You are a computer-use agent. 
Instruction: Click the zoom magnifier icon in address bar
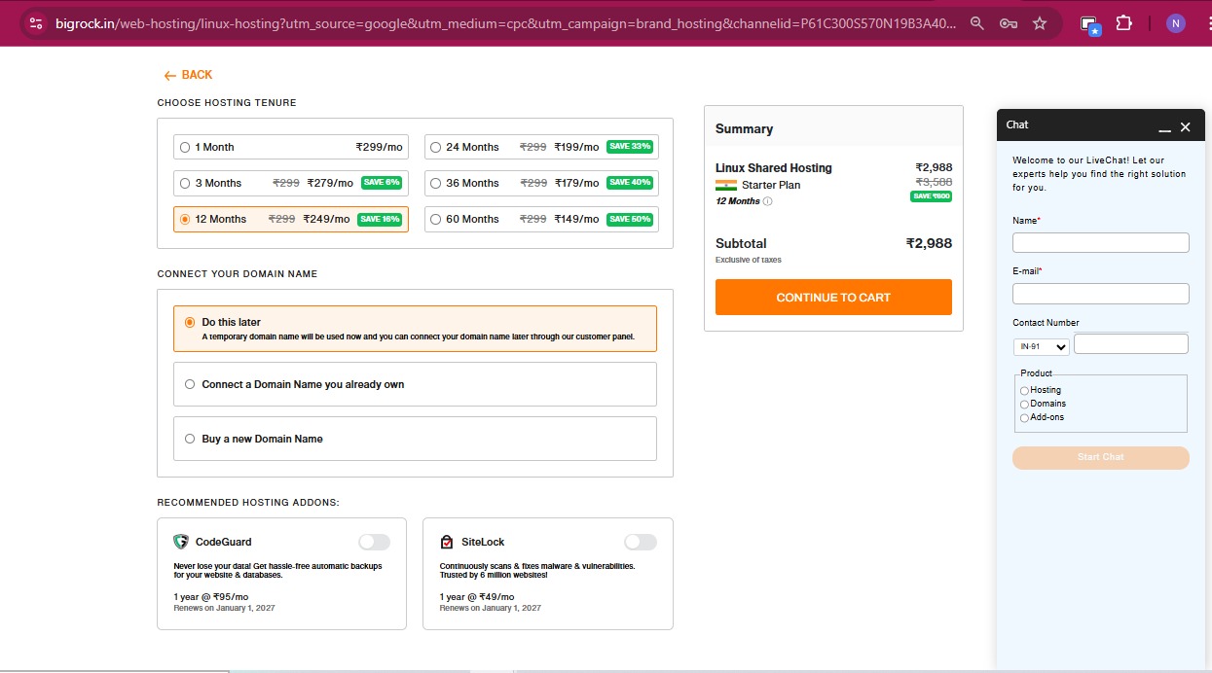976,23
